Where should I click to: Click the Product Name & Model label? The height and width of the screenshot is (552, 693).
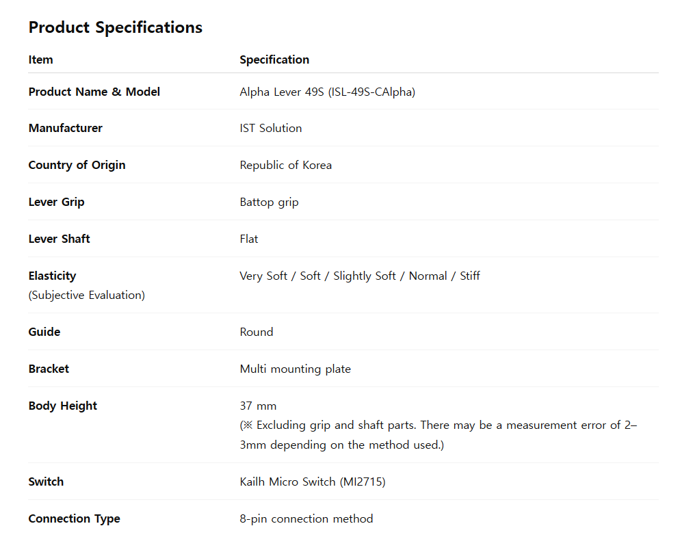tap(94, 92)
